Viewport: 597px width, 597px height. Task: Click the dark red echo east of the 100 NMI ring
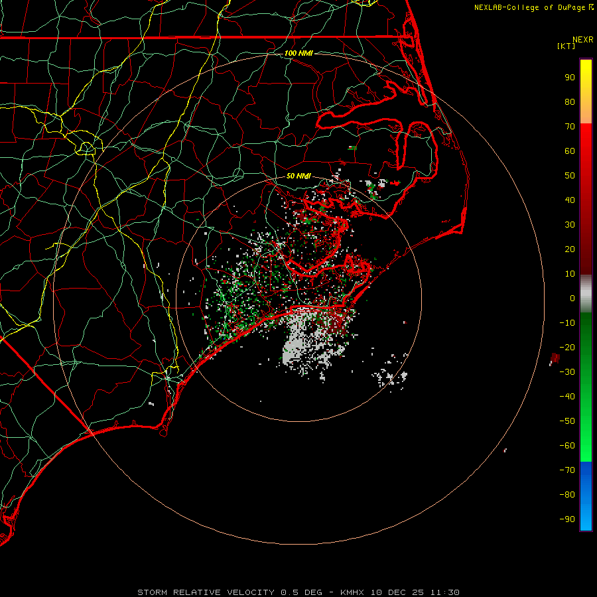(555, 358)
